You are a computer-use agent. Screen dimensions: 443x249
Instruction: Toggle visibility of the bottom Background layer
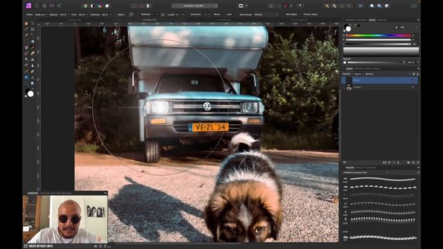[x=413, y=88]
